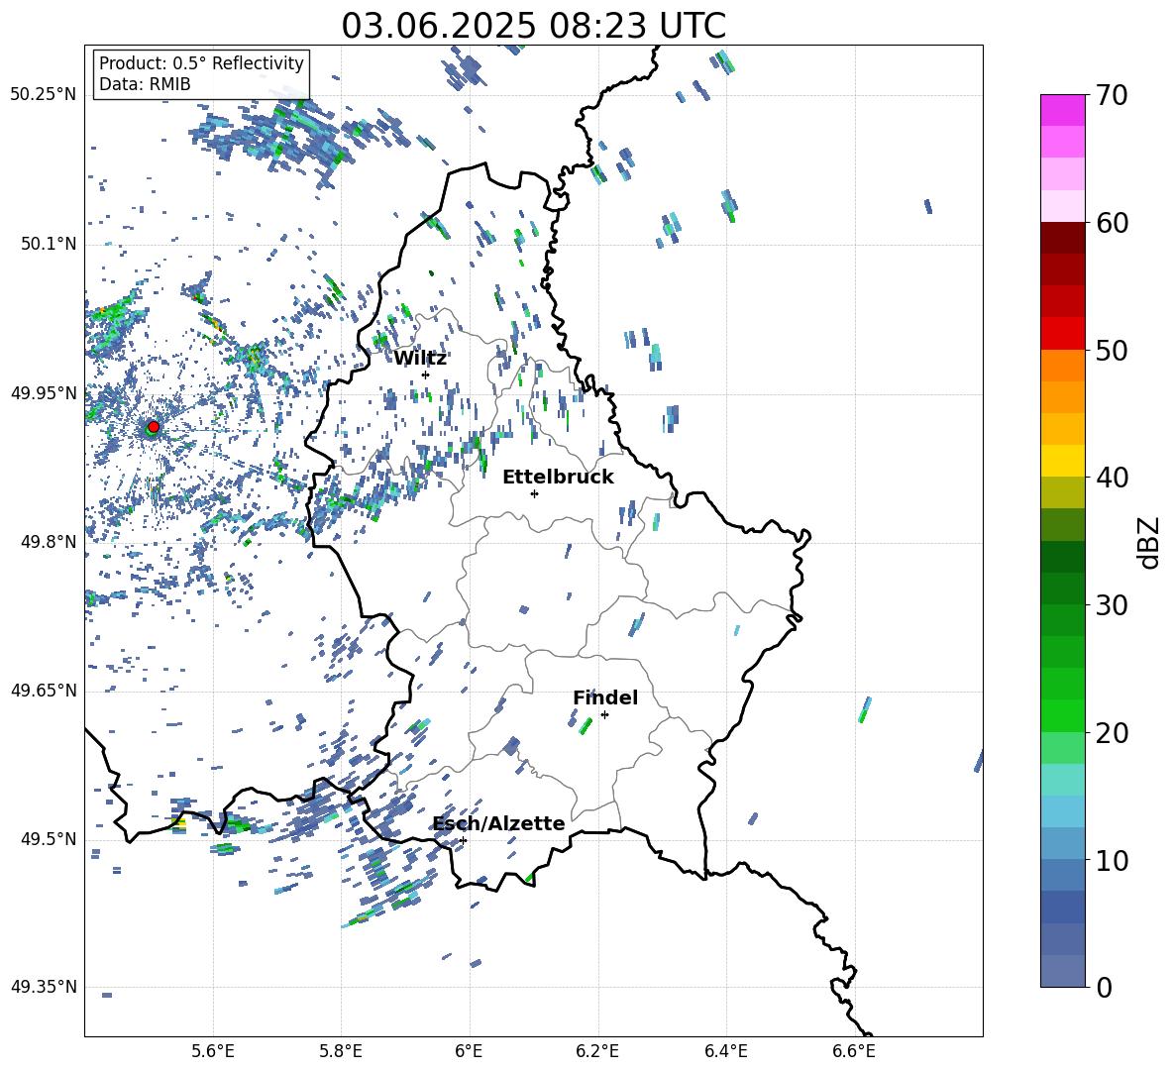
Task: Click the 20 tick on the colorbar
Action: [x=1112, y=732]
